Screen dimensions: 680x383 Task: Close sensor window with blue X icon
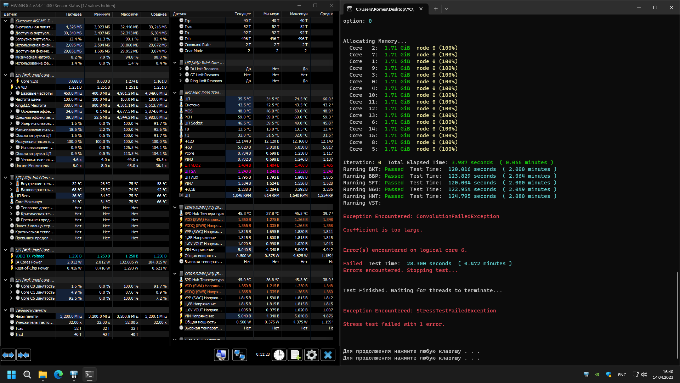point(328,355)
